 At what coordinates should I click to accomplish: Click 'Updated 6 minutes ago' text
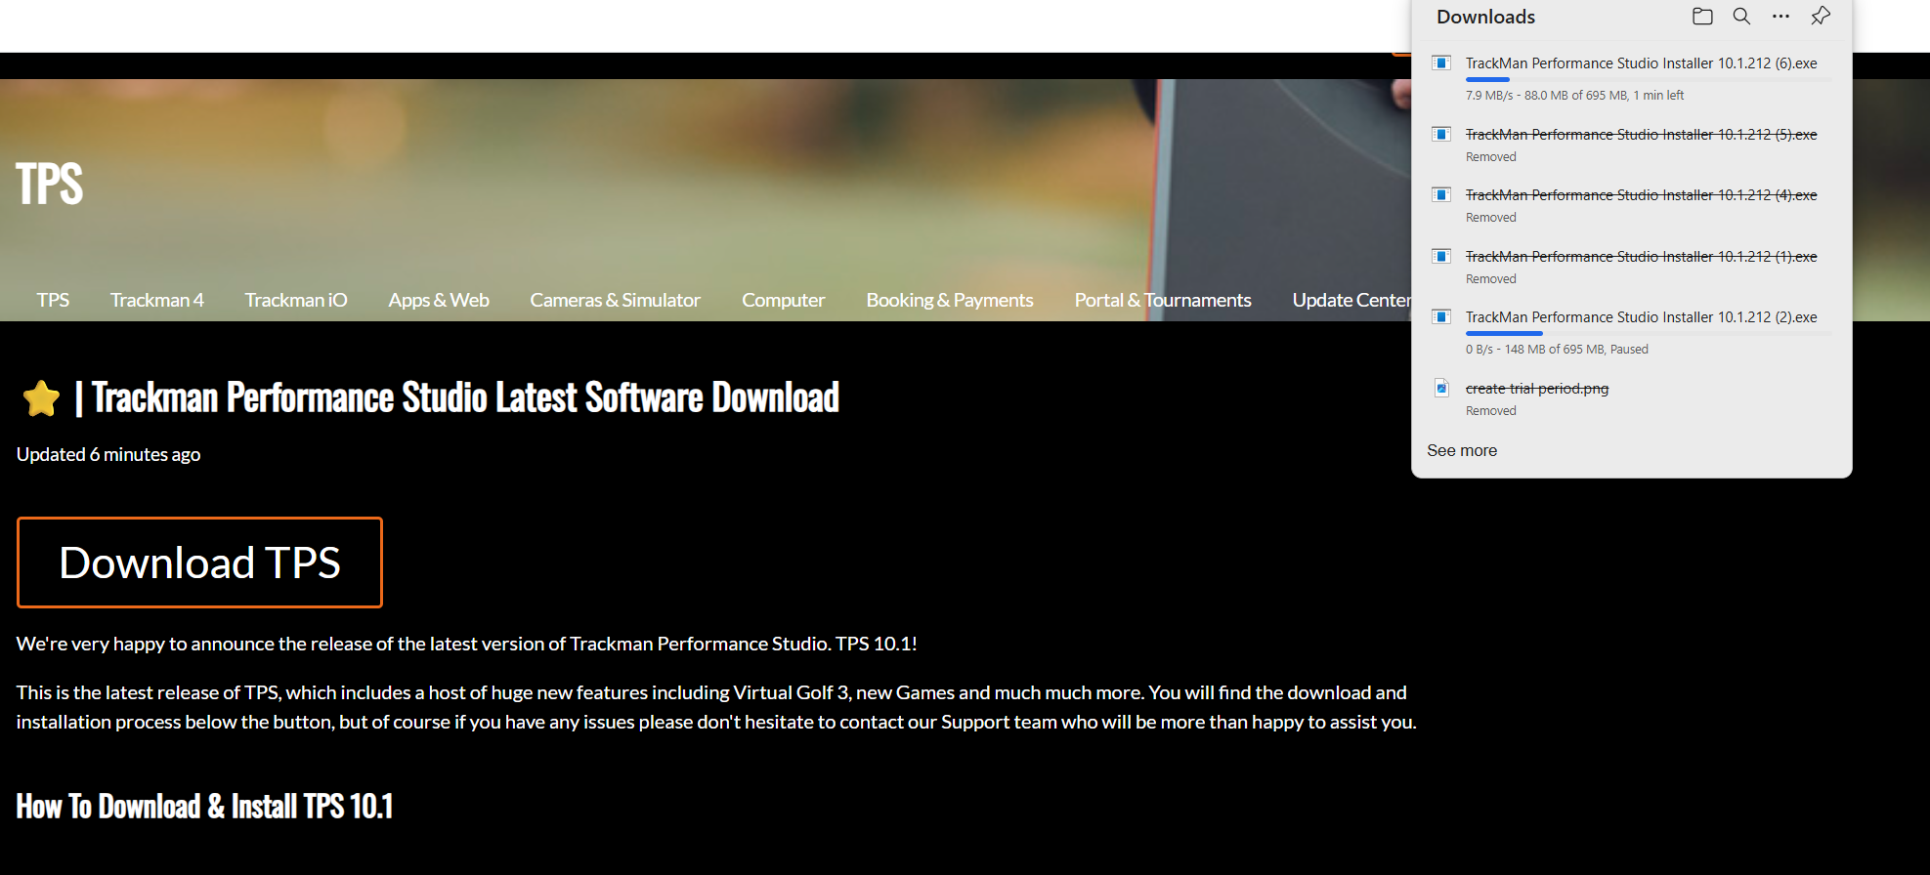click(x=108, y=454)
